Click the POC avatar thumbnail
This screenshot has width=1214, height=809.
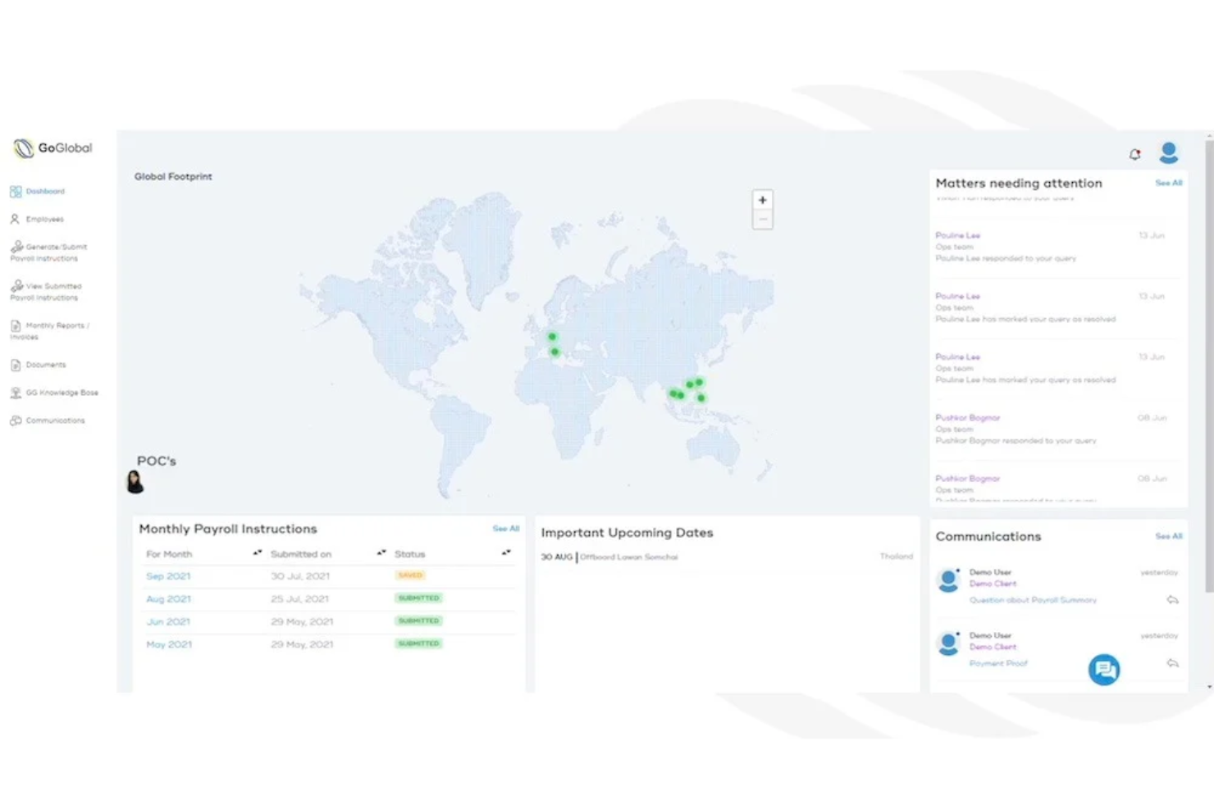(135, 482)
